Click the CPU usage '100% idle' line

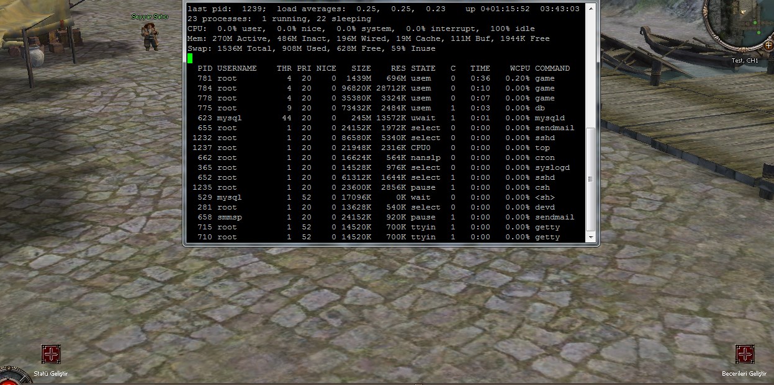point(361,29)
